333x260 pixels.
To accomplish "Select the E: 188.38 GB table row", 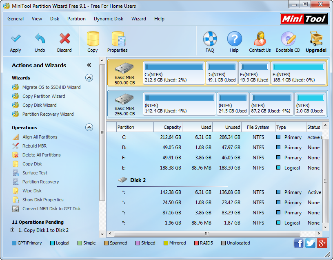I will click(215, 168).
